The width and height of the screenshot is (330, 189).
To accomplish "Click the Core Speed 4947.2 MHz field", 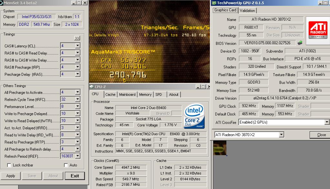I will tap(131, 167).
